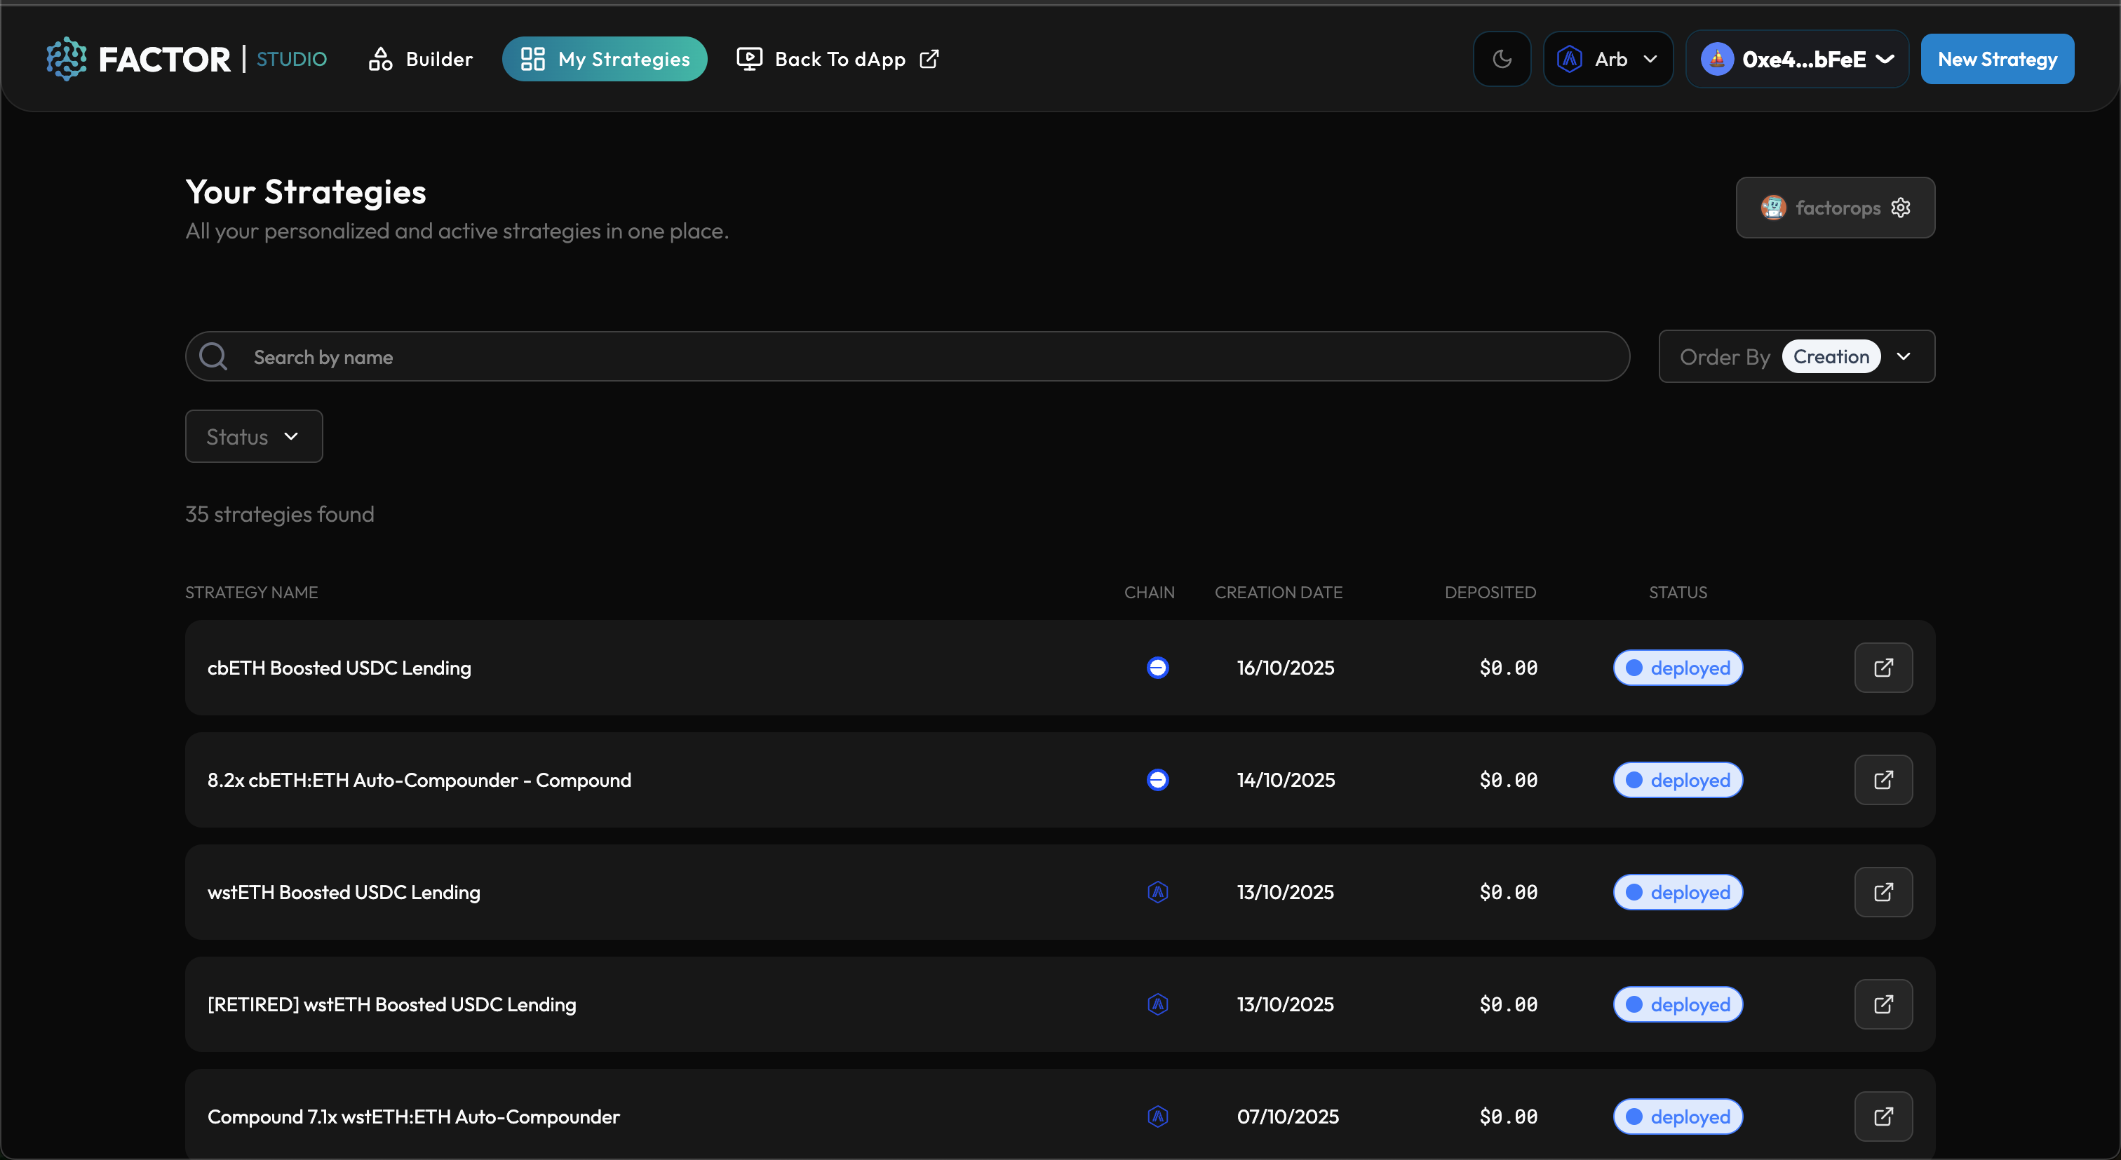
Task: Expand the Order By Creation dropdown
Action: [x=1796, y=356]
